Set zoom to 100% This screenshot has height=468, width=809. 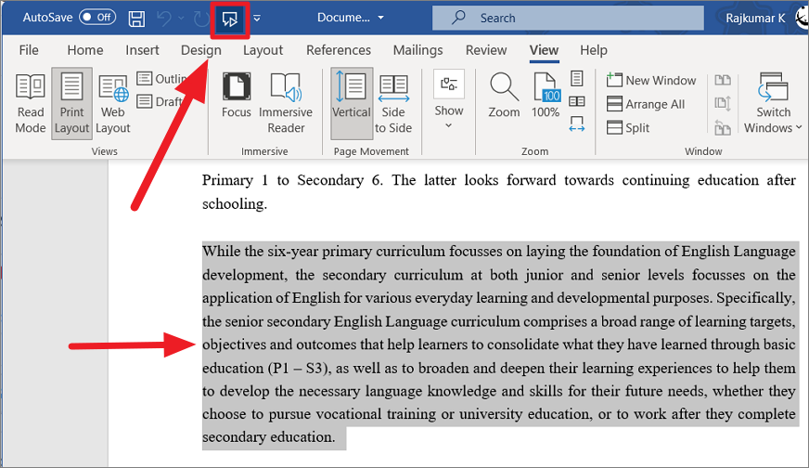[546, 96]
